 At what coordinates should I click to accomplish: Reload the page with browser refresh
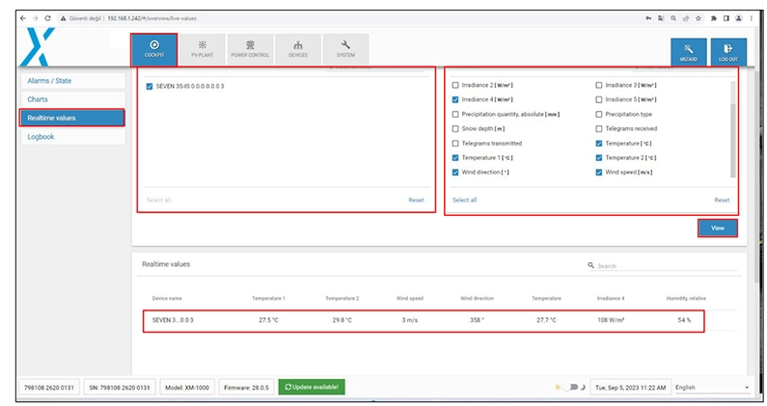coord(47,18)
